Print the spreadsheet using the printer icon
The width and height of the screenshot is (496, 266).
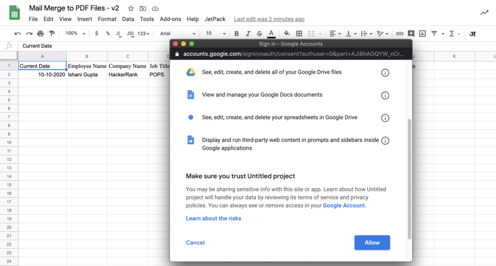(x=41, y=33)
